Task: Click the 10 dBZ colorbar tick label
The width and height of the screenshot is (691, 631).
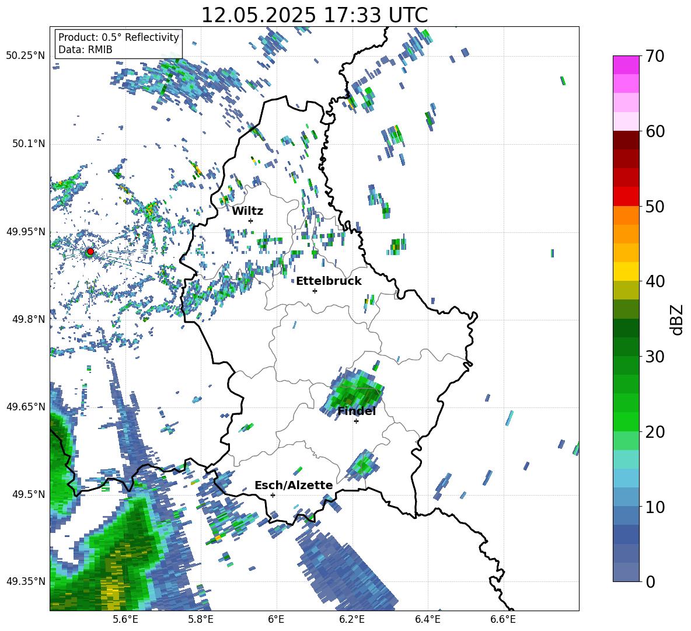Action: pos(654,507)
